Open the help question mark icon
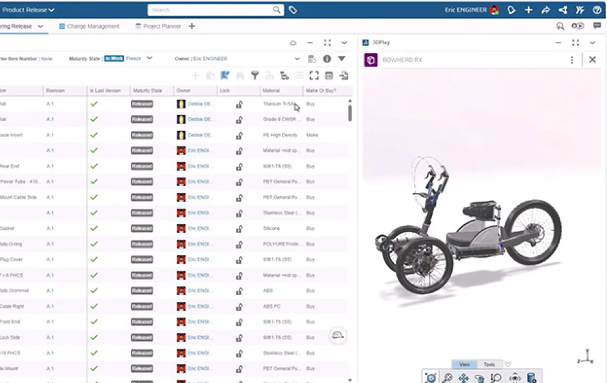The width and height of the screenshot is (607, 383). click(597, 10)
